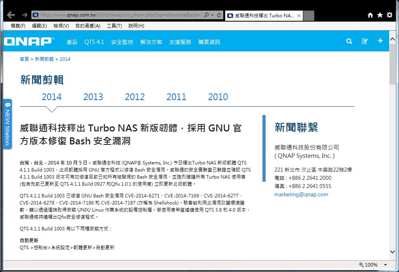399x272 pixels.
Task: Open browser Home page icon
Action: (370, 15)
